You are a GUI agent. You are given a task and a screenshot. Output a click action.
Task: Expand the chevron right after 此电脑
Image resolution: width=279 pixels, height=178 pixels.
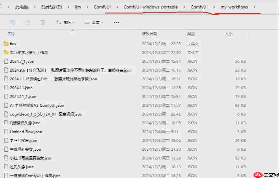click(35, 7)
